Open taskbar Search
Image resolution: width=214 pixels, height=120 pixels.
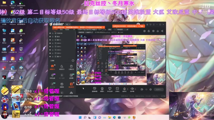[85, 117]
